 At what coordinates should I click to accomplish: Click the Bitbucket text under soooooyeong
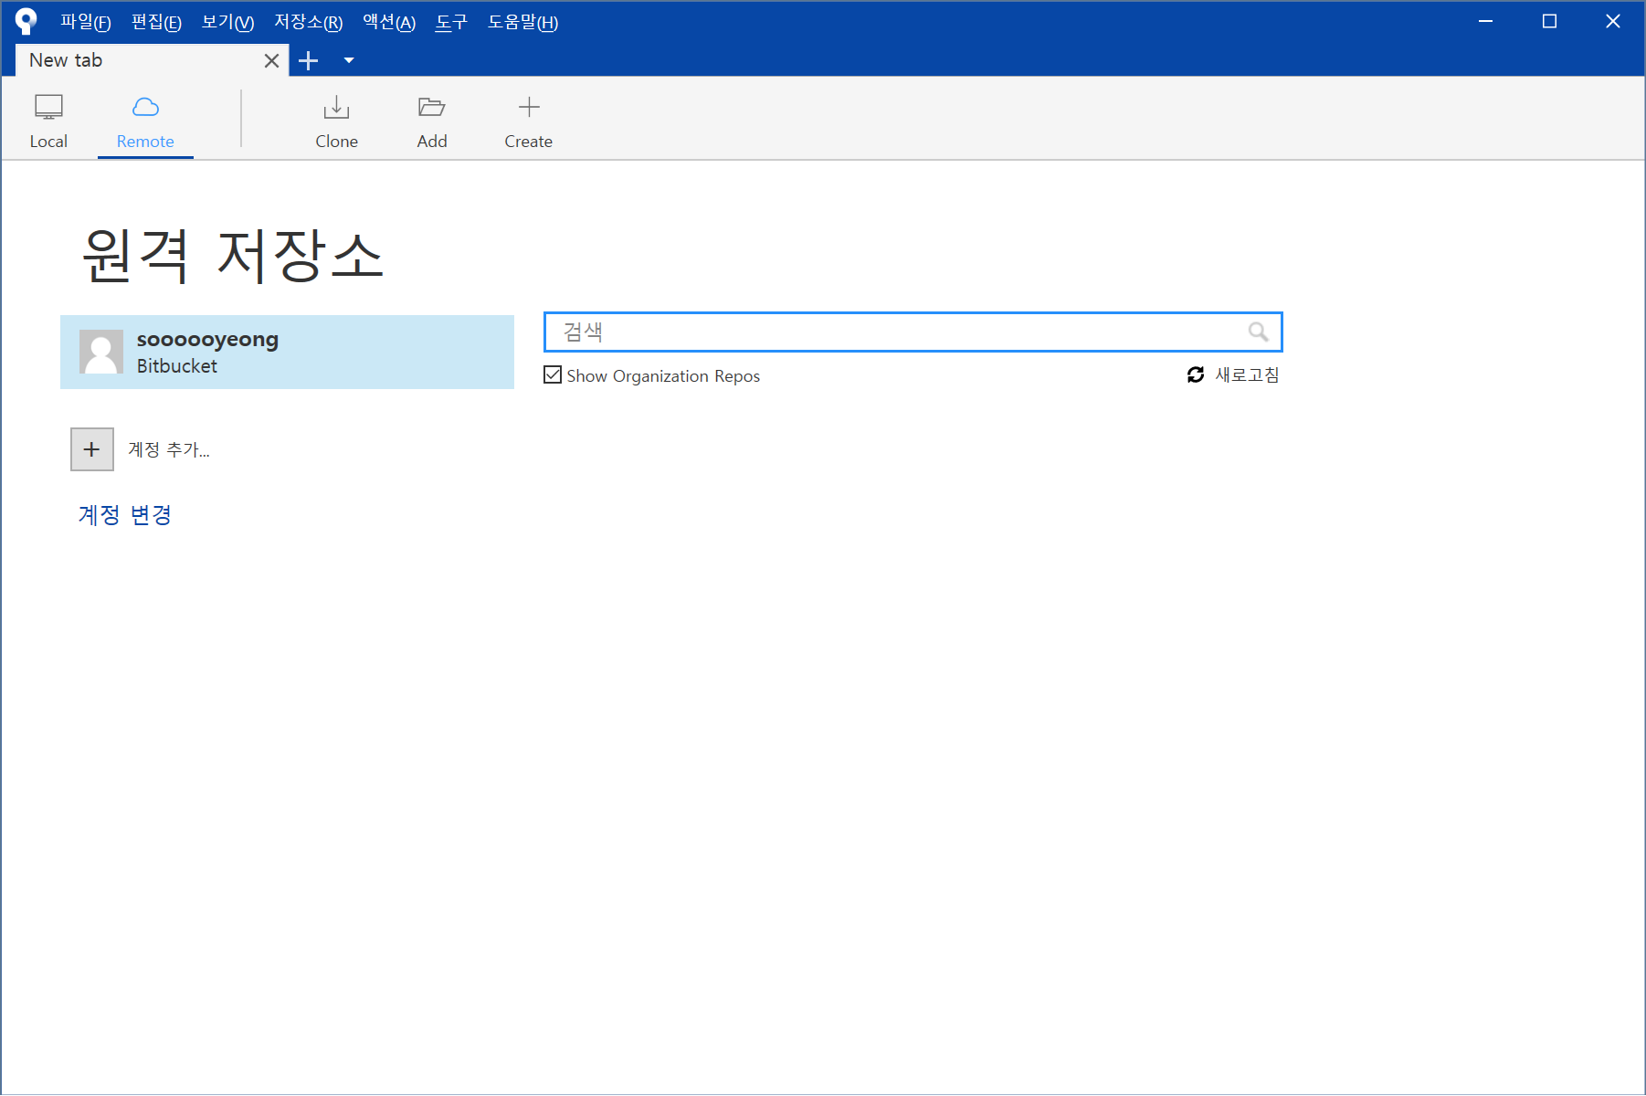point(177,365)
